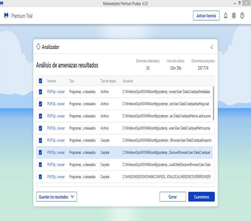Click Carpeta object type in Crashpad\reports row

pyautogui.click(x=105, y=140)
